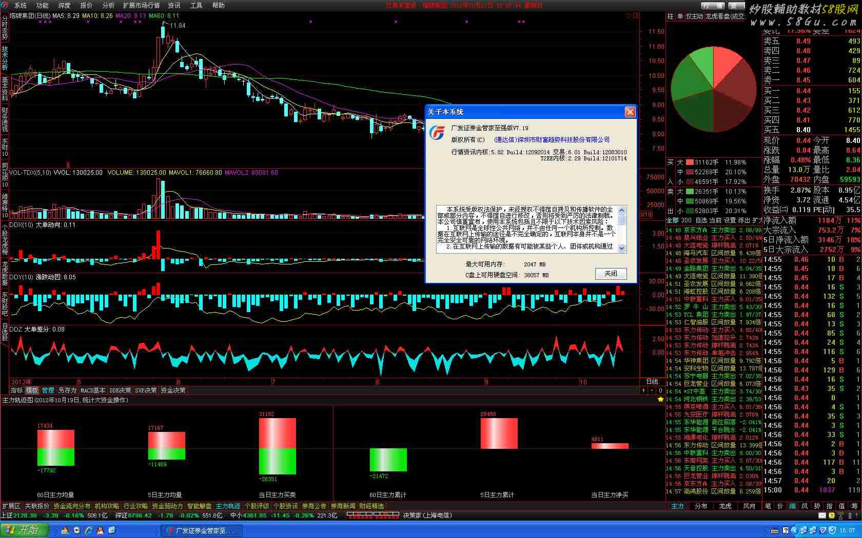Open the 分析 menu

point(109,5)
